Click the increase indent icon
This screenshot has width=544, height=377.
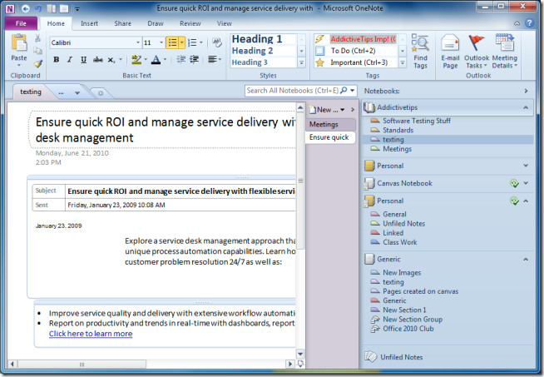(194, 59)
